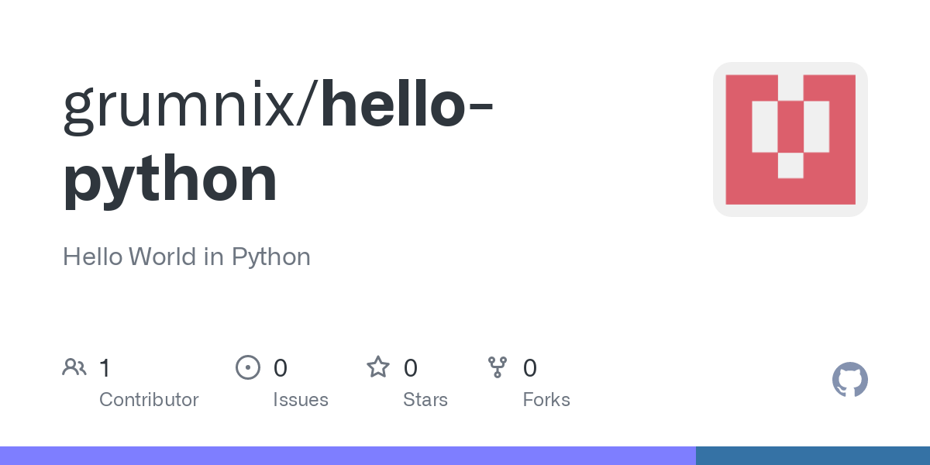
Task: Click the Forks branch icon
Action: [x=498, y=367]
